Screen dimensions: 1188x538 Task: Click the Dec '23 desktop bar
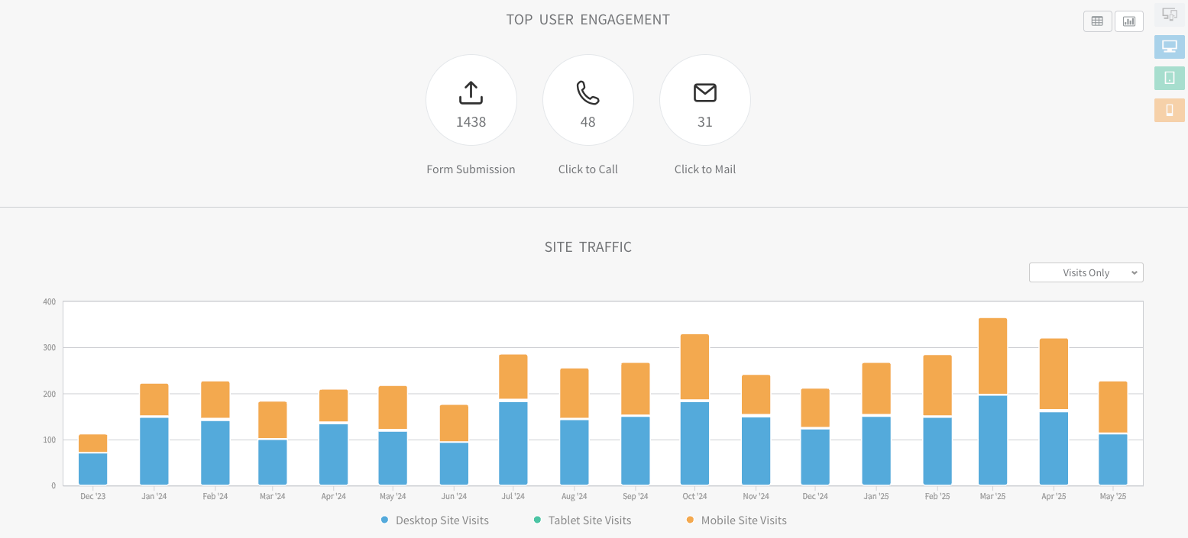point(92,469)
